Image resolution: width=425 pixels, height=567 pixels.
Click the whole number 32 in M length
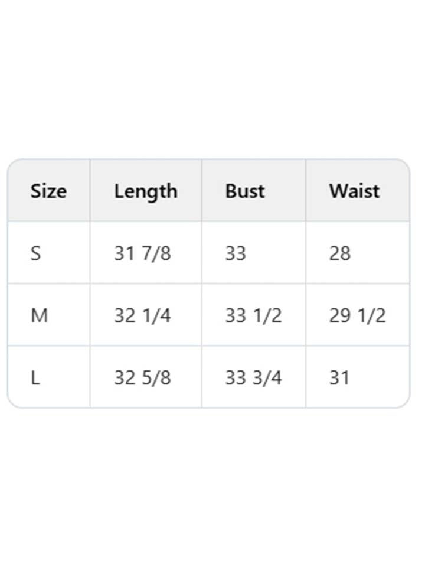(125, 316)
